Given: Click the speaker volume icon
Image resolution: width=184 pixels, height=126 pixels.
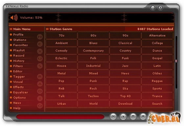Looking at the screenshot, I should point(14,18).
